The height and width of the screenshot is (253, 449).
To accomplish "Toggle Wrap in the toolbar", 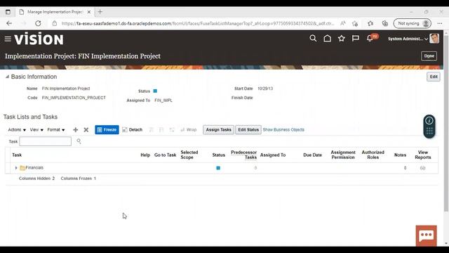I will pyautogui.click(x=189, y=129).
